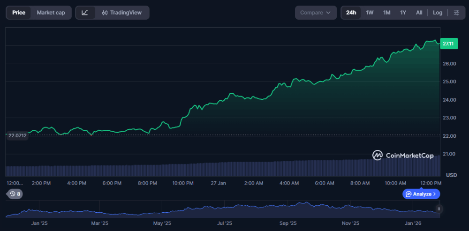Switch to Market cap view

point(51,13)
